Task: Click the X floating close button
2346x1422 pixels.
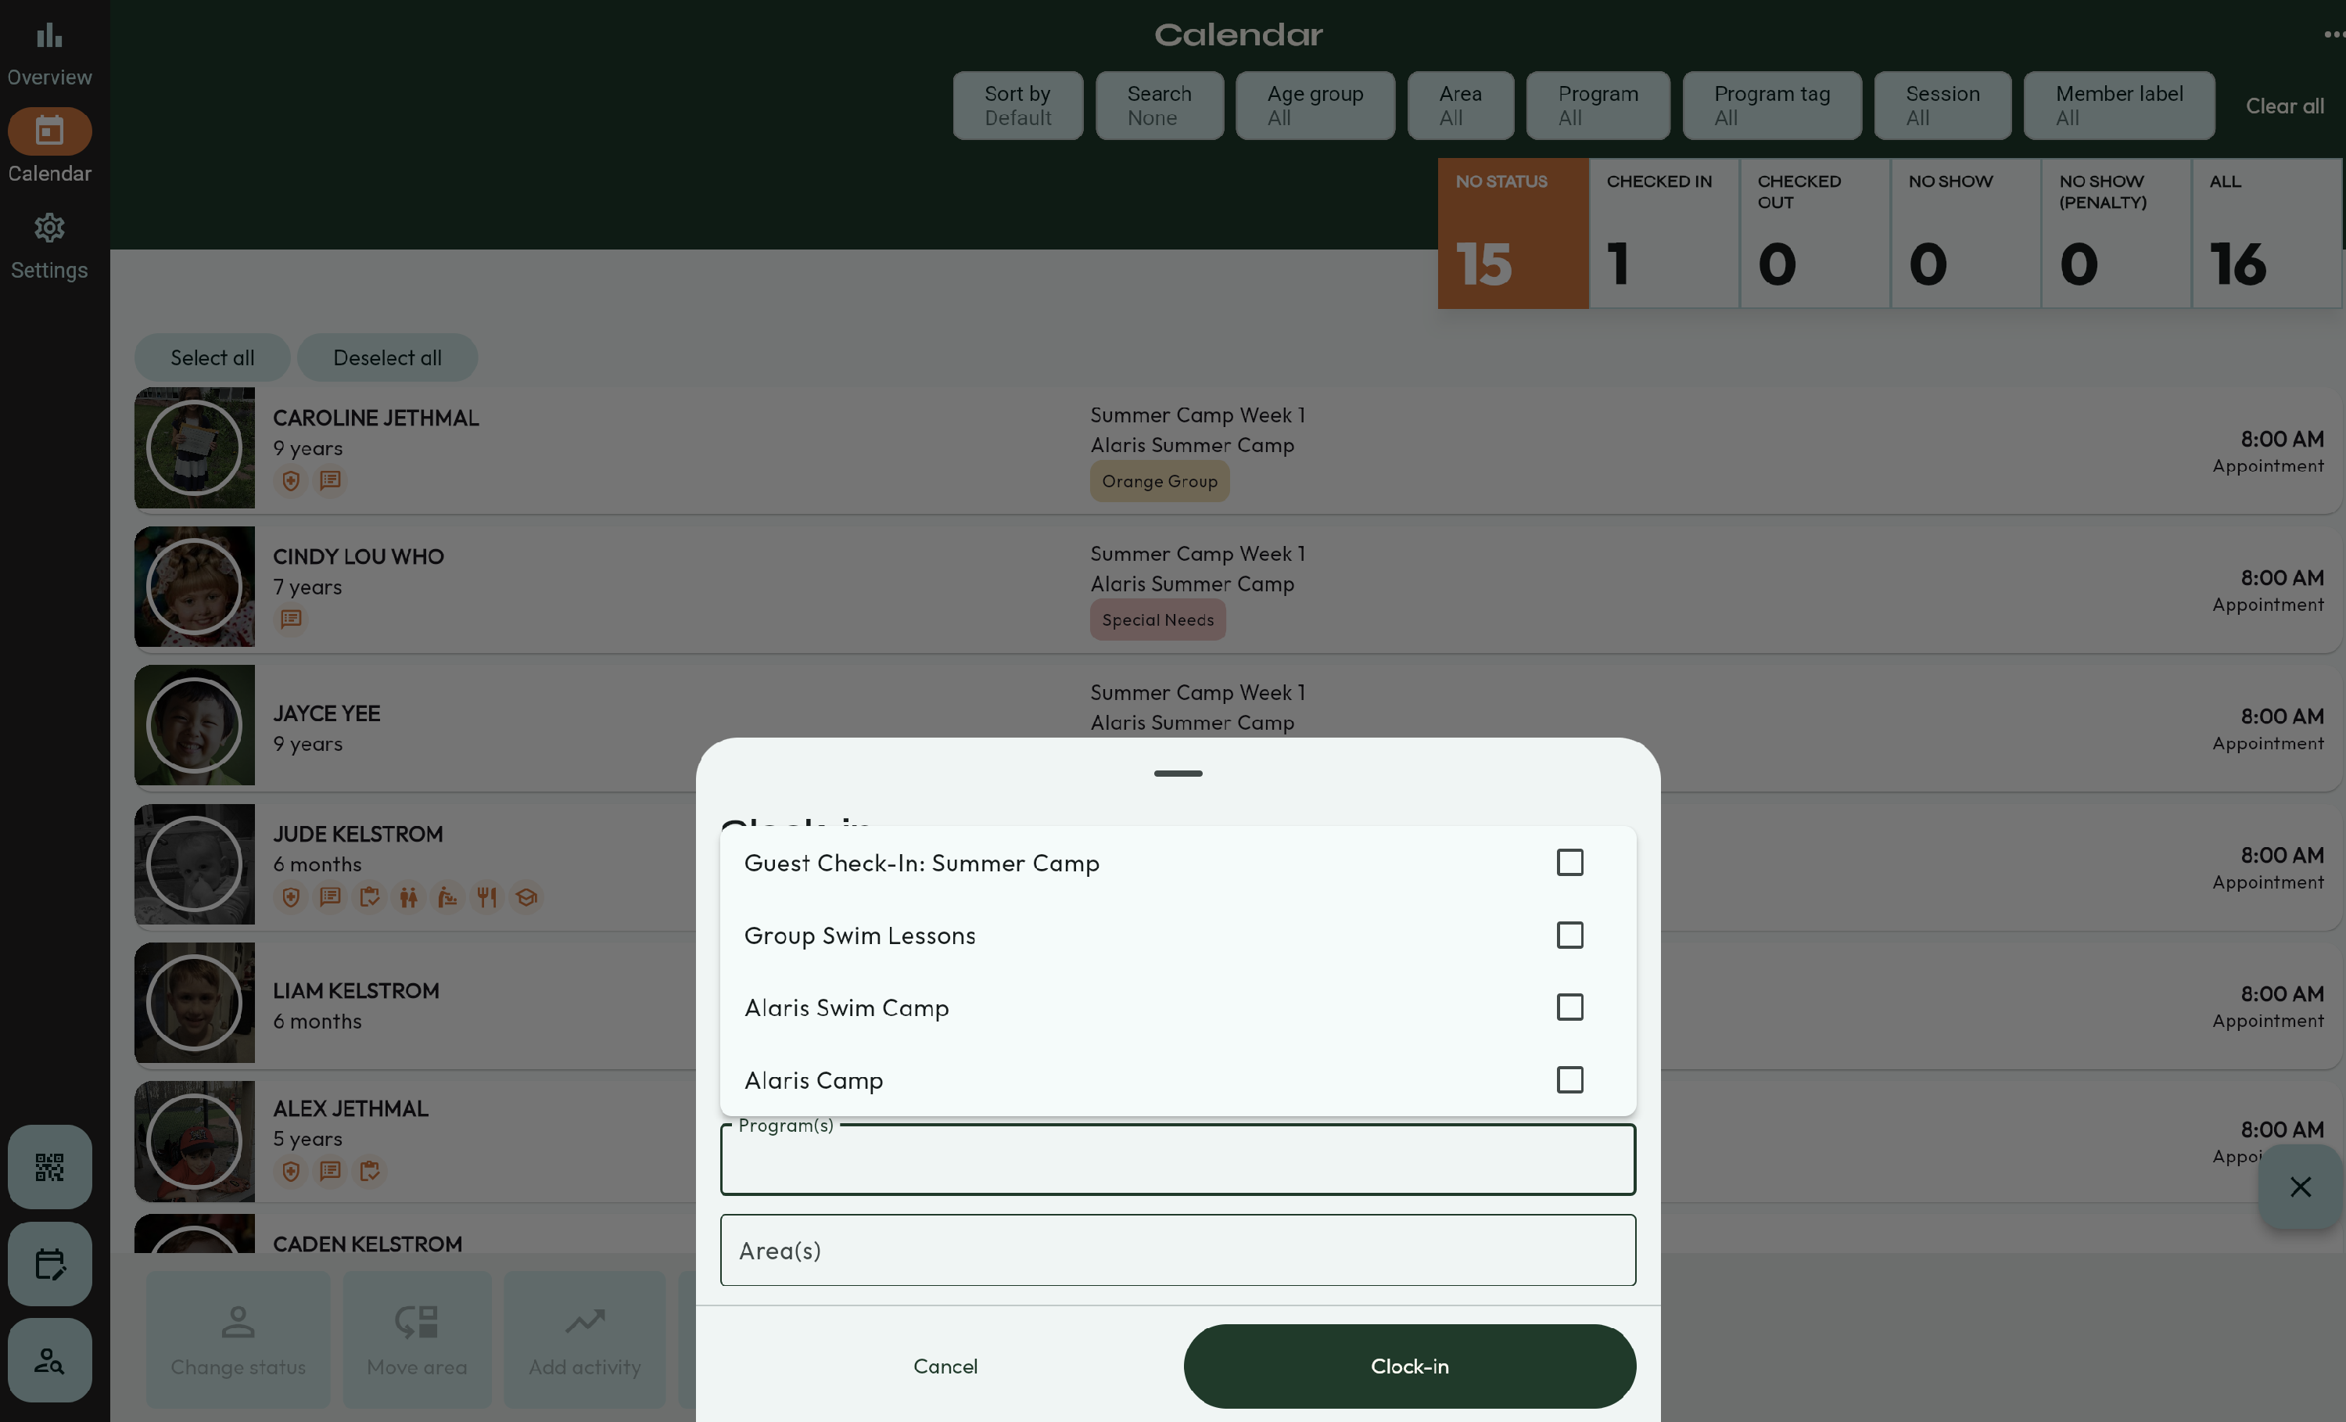Action: [2301, 1187]
